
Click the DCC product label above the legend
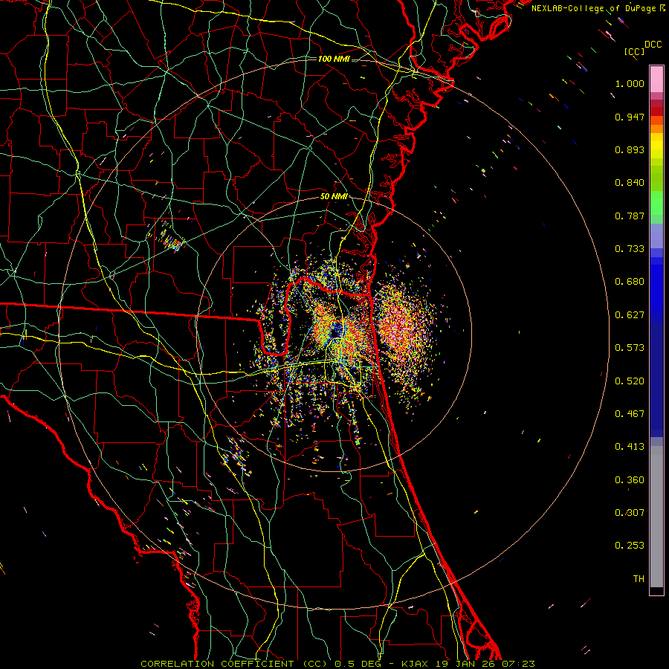coord(653,45)
